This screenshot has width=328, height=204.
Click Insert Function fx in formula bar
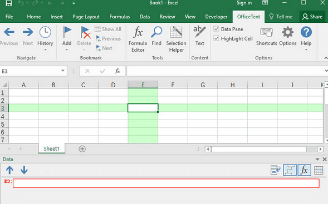tap(118, 71)
